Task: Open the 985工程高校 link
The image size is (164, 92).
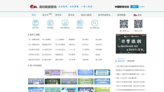Action: (46, 40)
